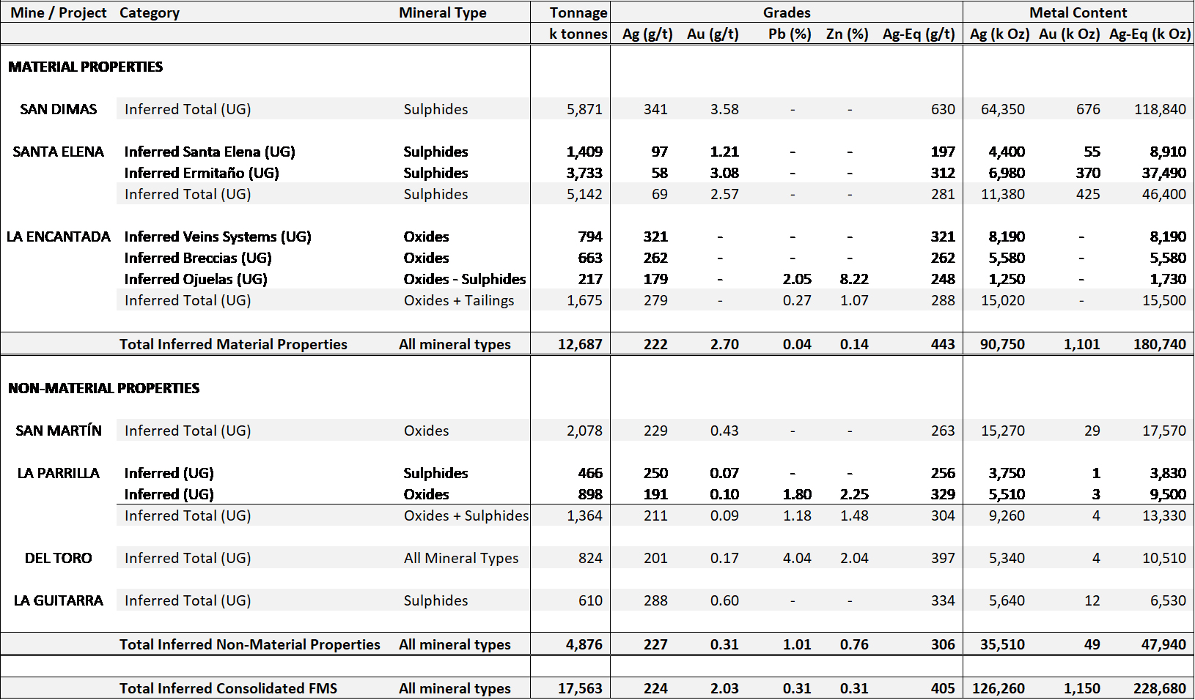Viewport: 1195px width, 700px height.
Task: Click consolidated Ag total 126,260
Action: click(x=999, y=688)
